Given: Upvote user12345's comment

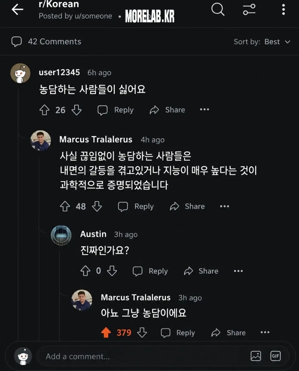Looking at the screenshot, I should click(x=45, y=110).
